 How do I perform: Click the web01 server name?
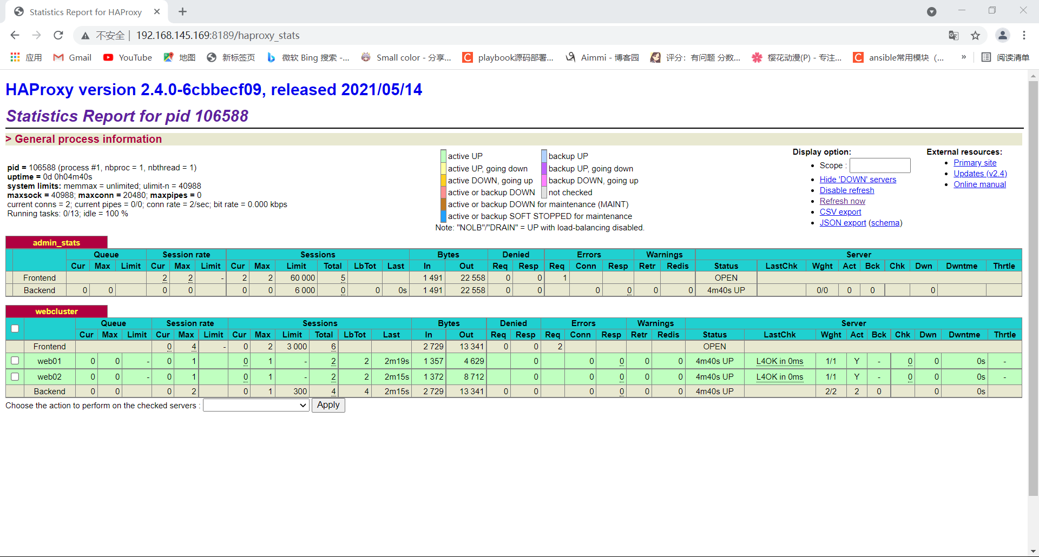click(49, 361)
